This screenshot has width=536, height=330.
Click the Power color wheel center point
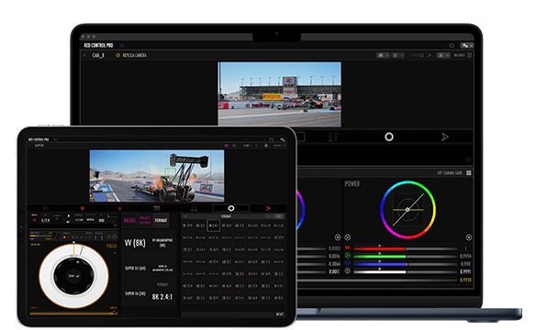pyautogui.click(x=408, y=210)
